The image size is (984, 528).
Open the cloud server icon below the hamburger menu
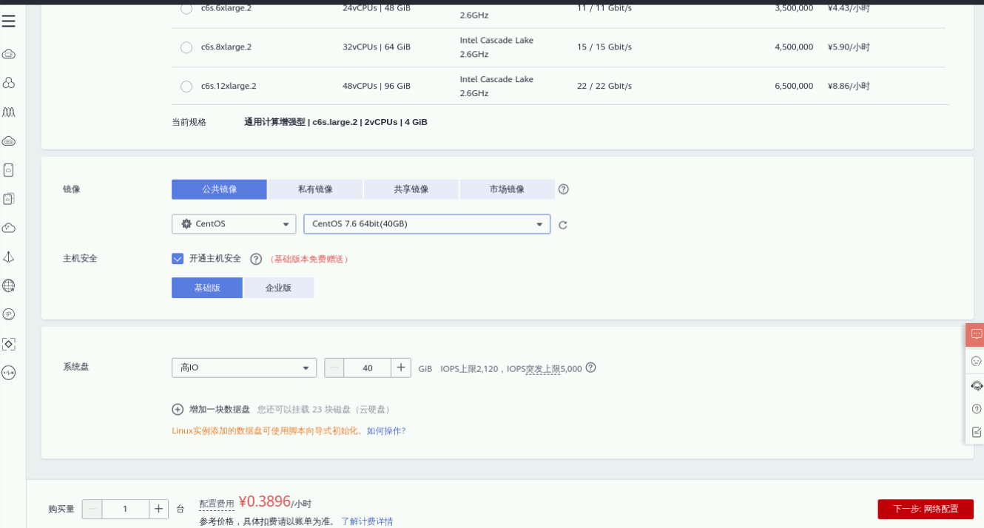click(x=9, y=54)
